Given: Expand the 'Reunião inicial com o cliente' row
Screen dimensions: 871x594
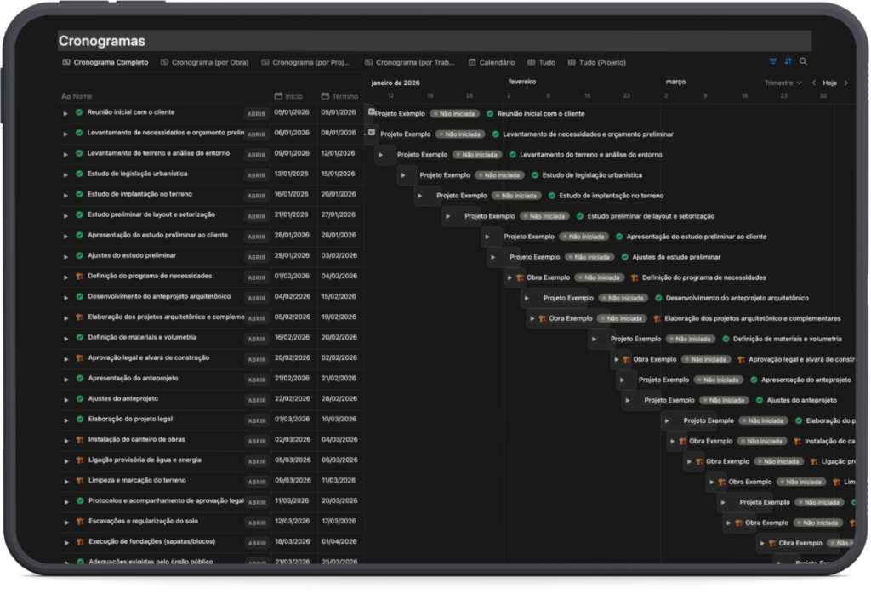Looking at the screenshot, I should pyautogui.click(x=65, y=113).
